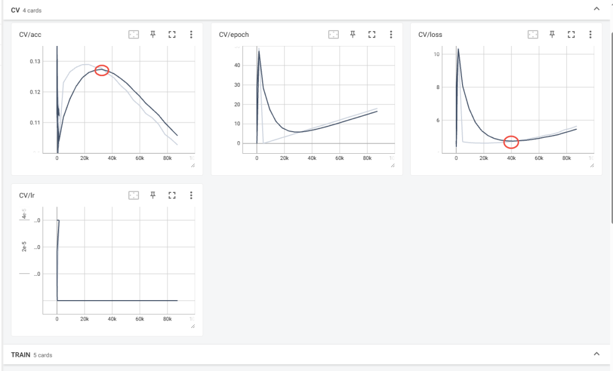Show more options for CV/loss card

590,35
